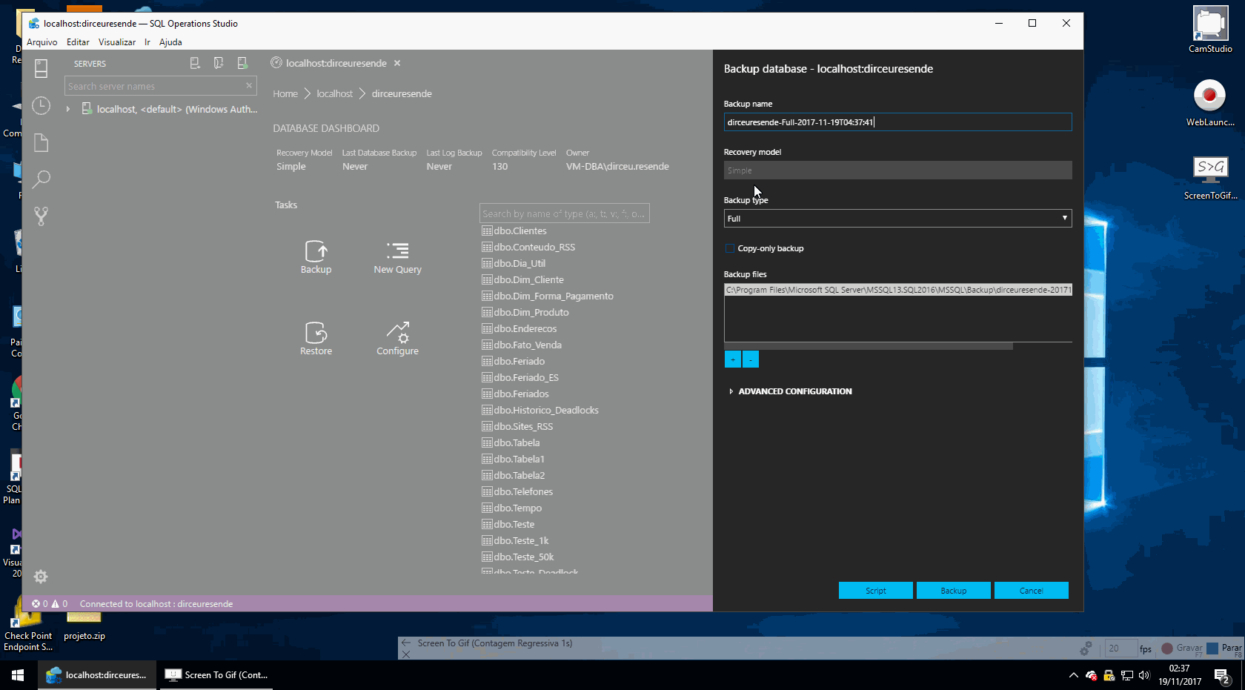Open the Windows Start menu

18,675
